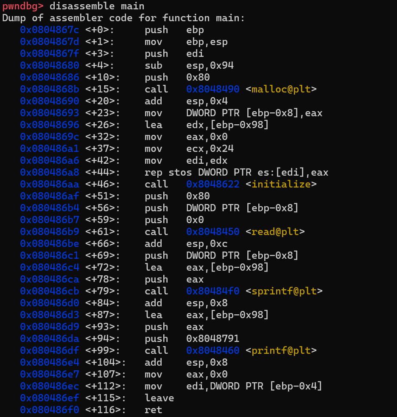Click call target address 0x8048490
The width and height of the screenshot is (397, 417).
(212, 89)
